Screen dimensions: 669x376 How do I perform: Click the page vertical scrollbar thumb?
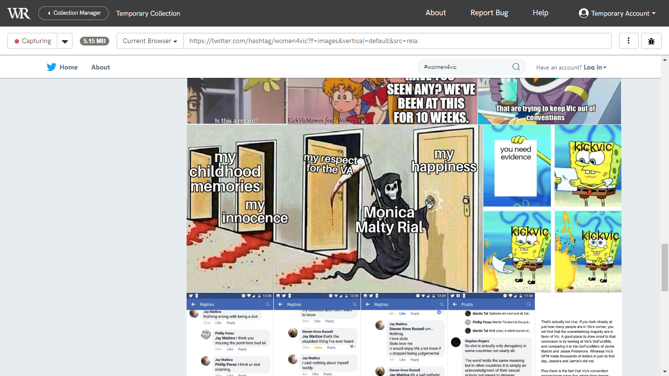tap(665, 267)
